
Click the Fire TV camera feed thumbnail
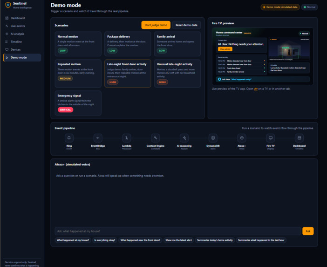tap(289, 49)
